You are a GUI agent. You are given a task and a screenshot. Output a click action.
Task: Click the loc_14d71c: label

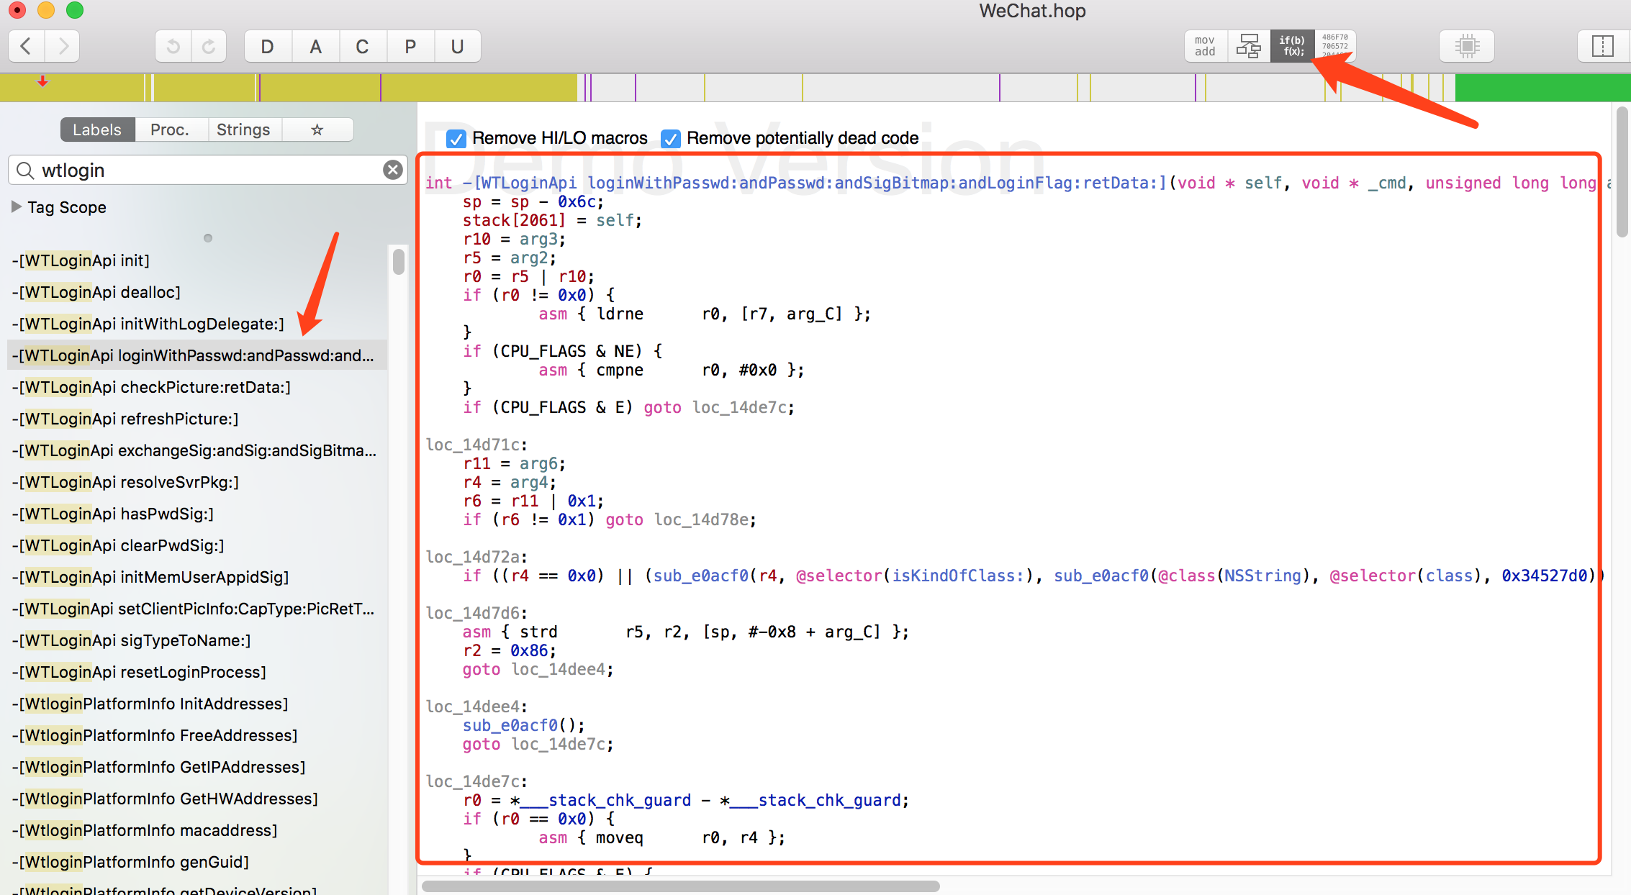476,445
